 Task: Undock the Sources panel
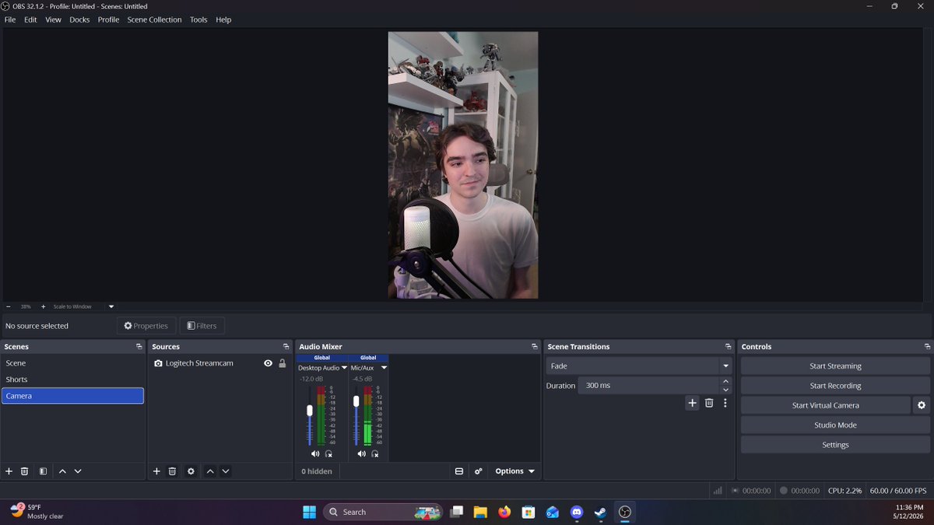click(x=286, y=347)
